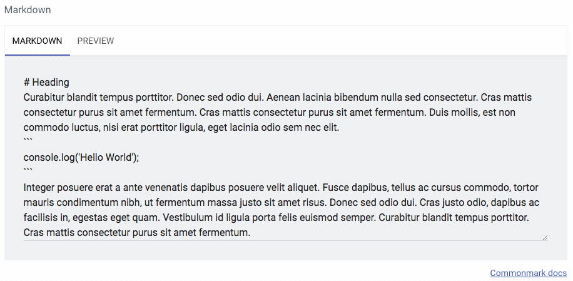The width and height of the screenshot is (573, 281).
Task: Click the opening triple-backtick code fence
Action: click(x=28, y=142)
